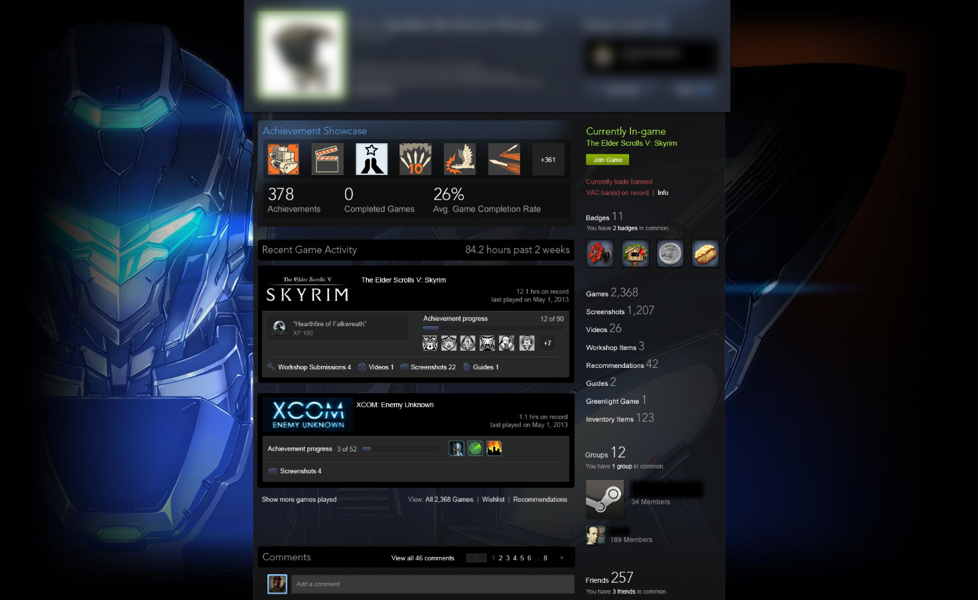The image size is (978, 600).
Task: Open Screenshots 1,207 in sidebar
Action: (x=620, y=310)
